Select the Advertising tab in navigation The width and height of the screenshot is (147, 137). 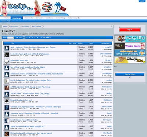point(60,18)
